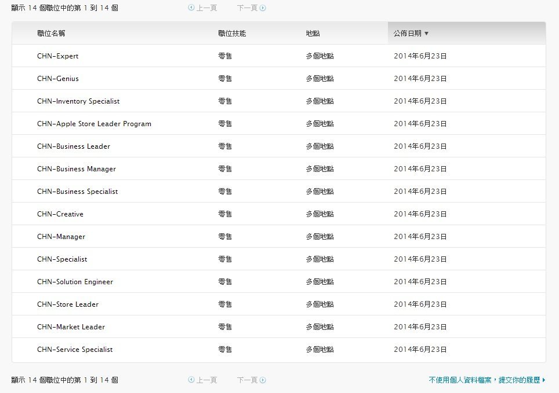Select the CHN-Market Leader listing

click(71, 327)
